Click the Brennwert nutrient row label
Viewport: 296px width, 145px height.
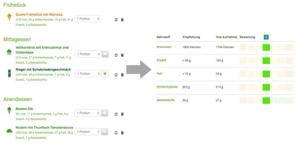tap(164, 47)
